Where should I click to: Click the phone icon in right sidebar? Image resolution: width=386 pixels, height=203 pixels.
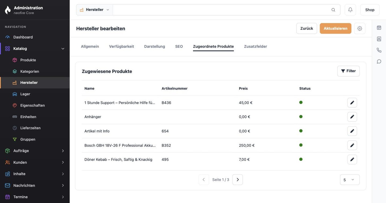379,50
